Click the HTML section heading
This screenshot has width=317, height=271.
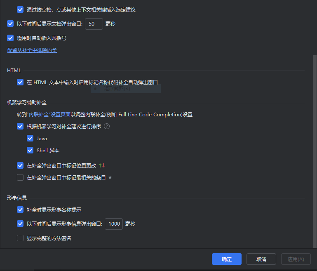pos(14,71)
